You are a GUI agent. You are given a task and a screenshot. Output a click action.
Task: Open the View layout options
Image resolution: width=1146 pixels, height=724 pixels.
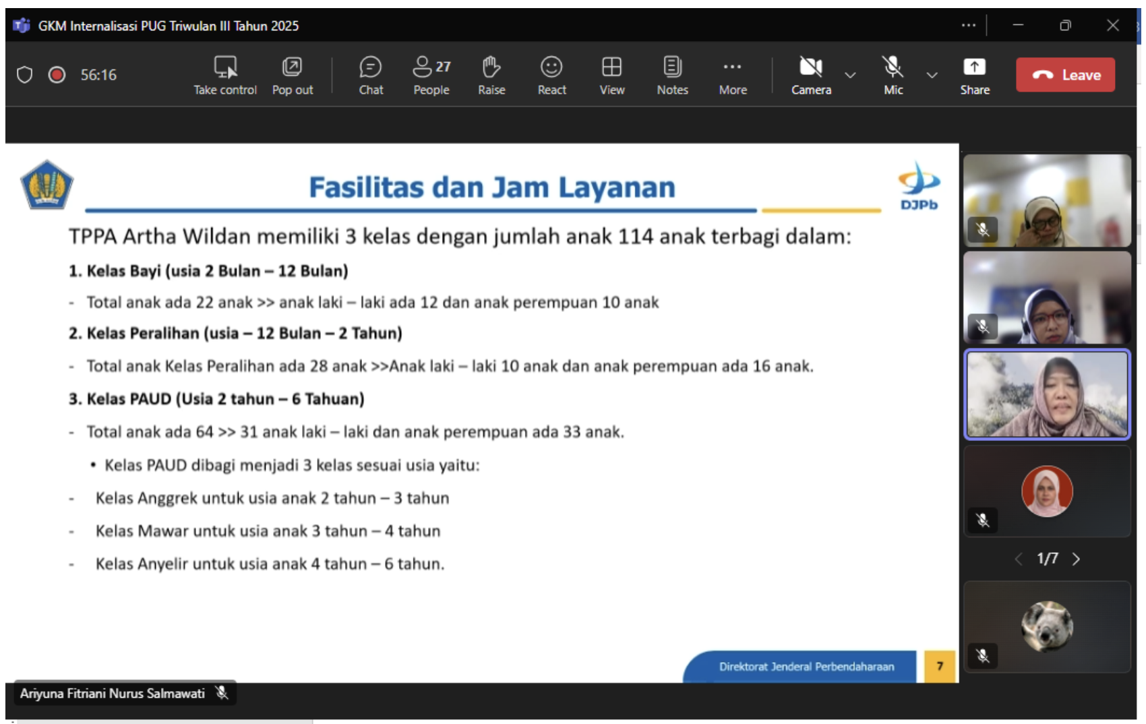point(611,75)
